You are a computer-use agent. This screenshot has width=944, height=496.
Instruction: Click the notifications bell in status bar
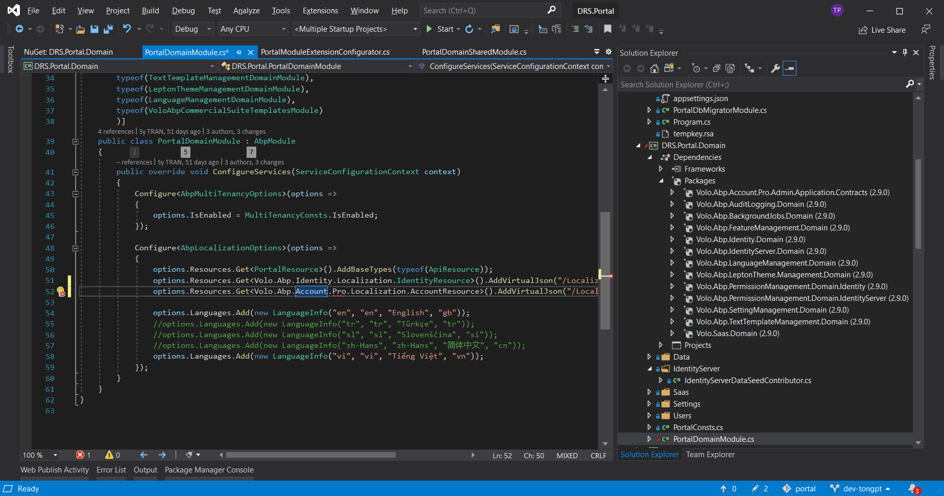pyautogui.click(x=913, y=488)
